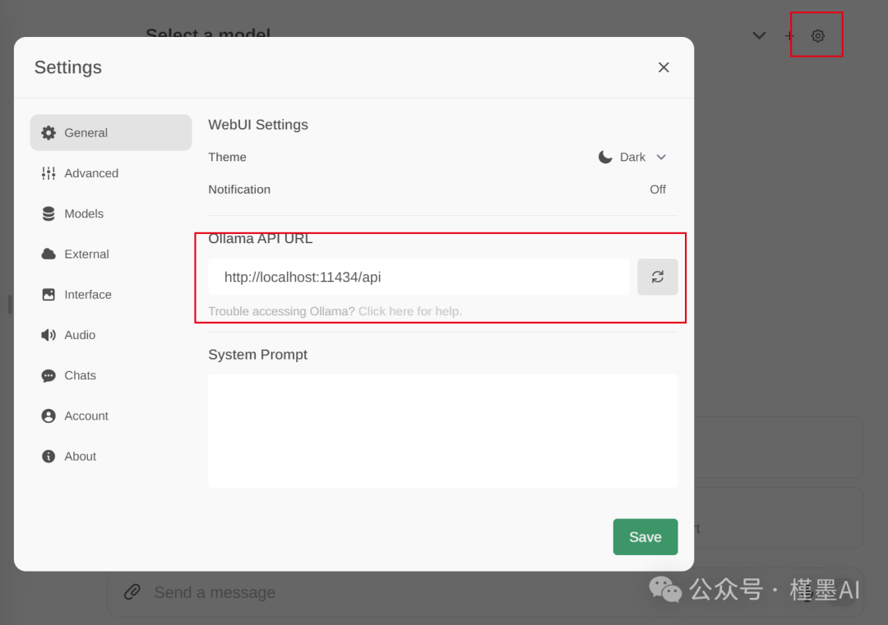Screen dimensions: 888x625
Task: Open the Interface settings tab
Action: click(111, 295)
